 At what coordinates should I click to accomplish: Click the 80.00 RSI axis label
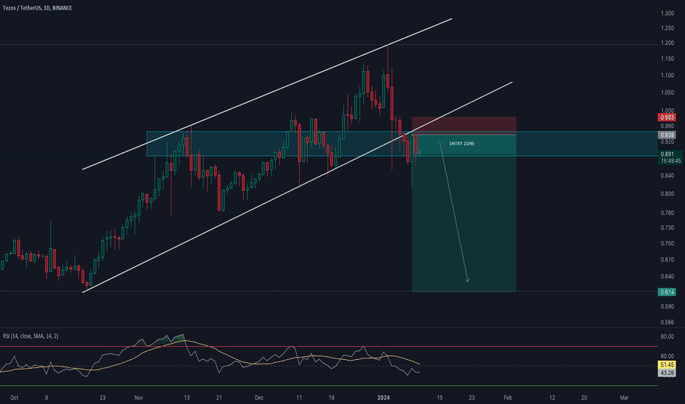[667, 336]
